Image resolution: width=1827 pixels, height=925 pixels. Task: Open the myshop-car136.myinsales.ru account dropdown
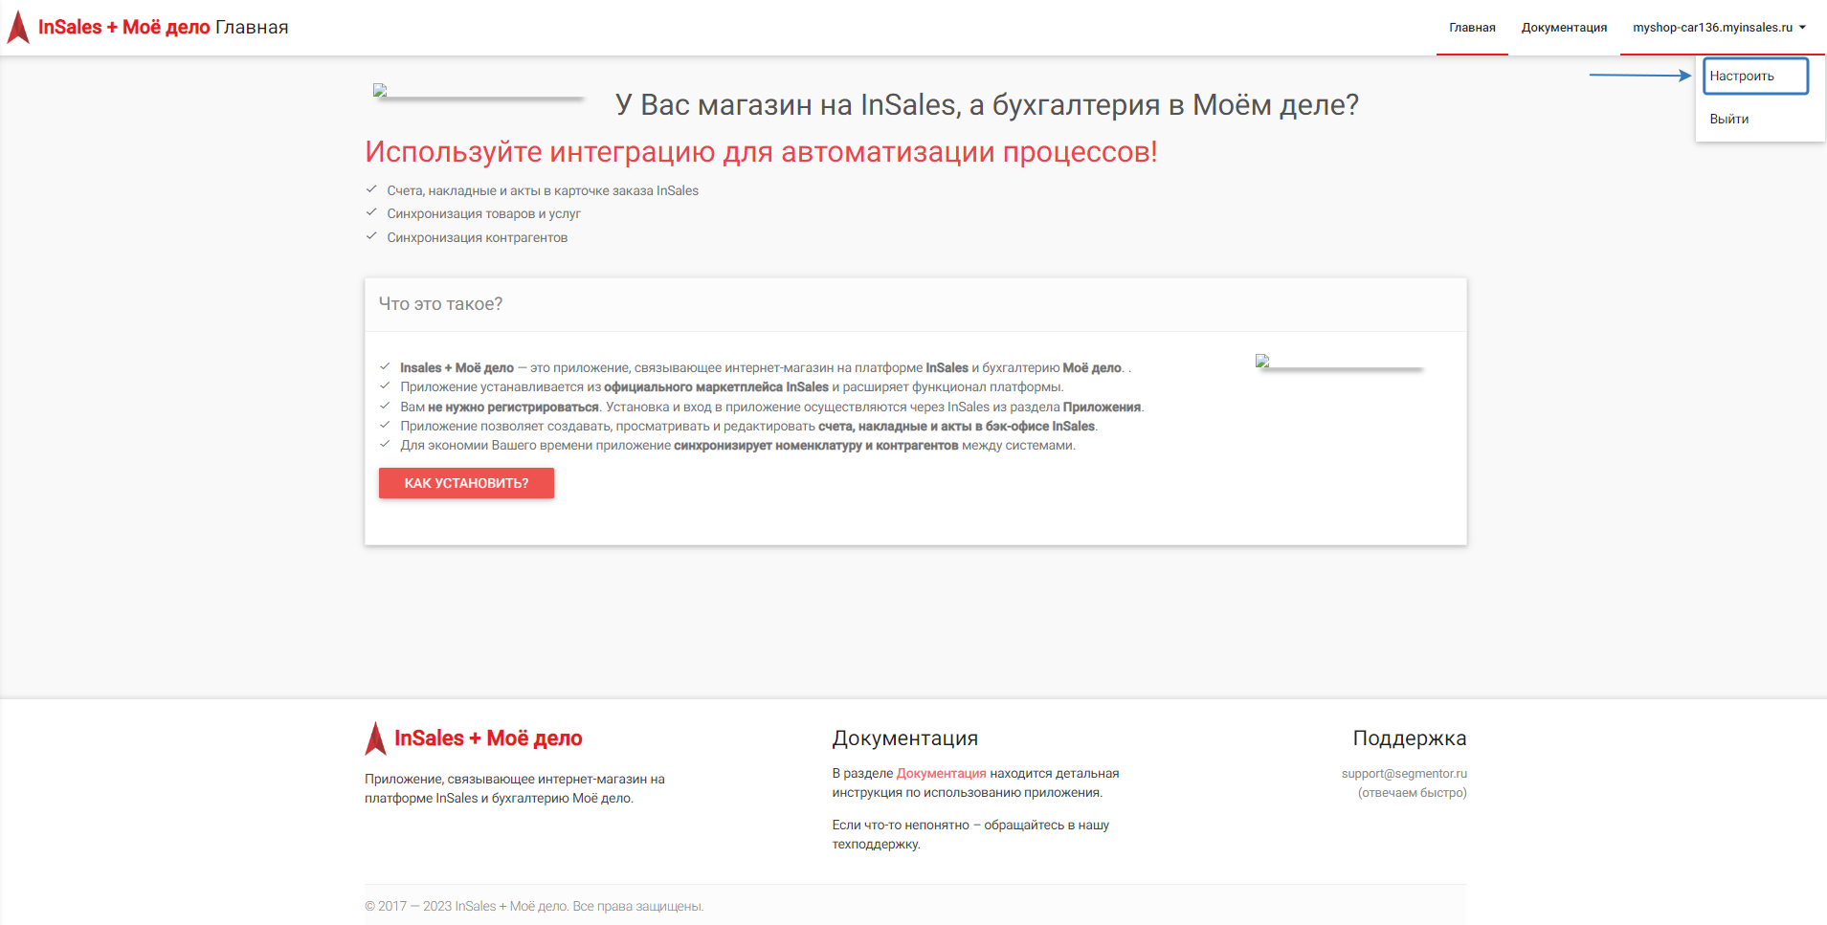(x=1719, y=28)
